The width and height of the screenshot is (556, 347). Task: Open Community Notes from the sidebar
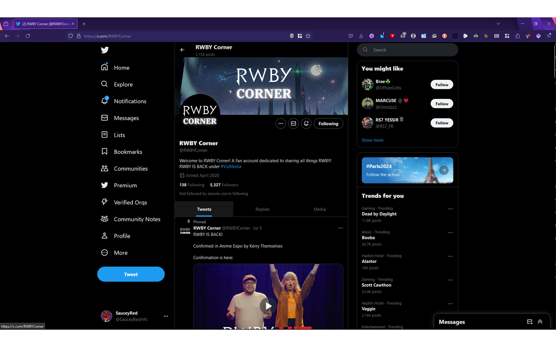[x=130, y=219]
